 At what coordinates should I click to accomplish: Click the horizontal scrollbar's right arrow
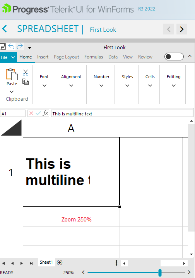pos(184,263)
